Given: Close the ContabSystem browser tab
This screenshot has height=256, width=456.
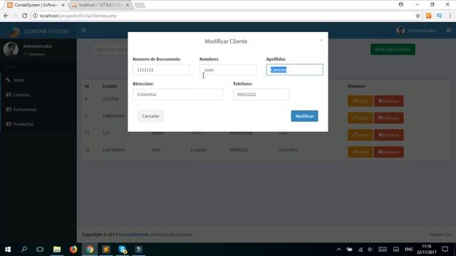Looking at the screenshot, I should coord(63,5).
